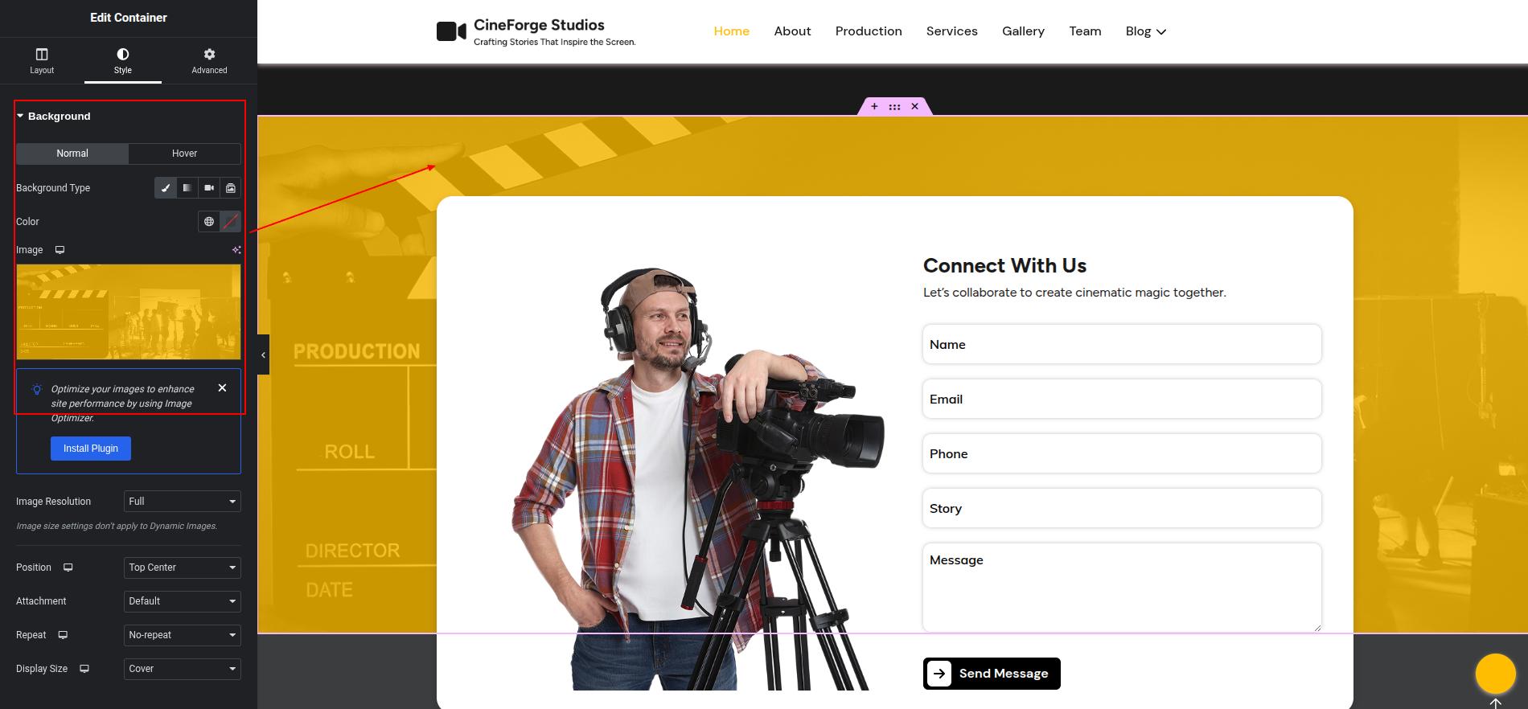Choose the gradient background type icon
1528x709 pixels.
tap(187, 188)
